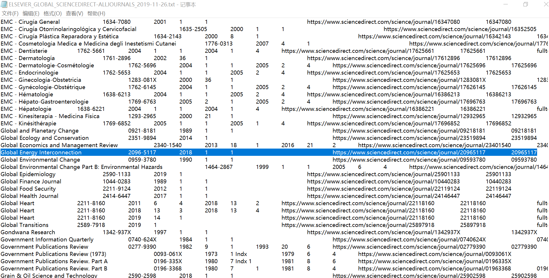
Task: Click the text 'Gondwana Research'
Action: 28,232
